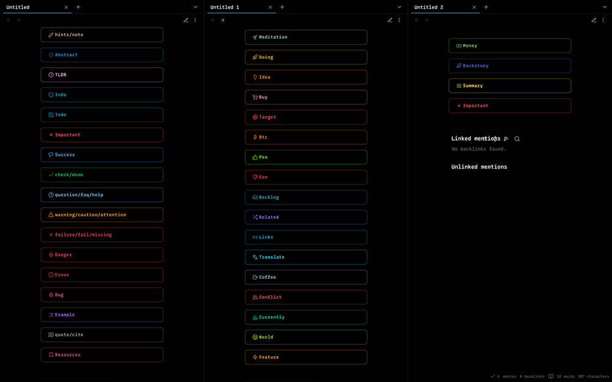Open a new tab beside Untitled 1

point(282,7)
